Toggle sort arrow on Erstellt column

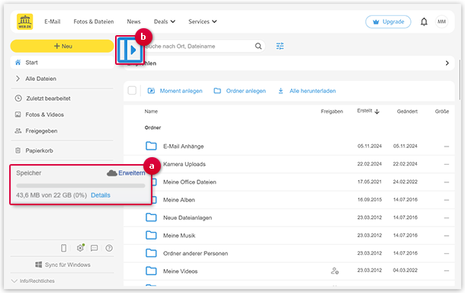(x=377, y=111)
